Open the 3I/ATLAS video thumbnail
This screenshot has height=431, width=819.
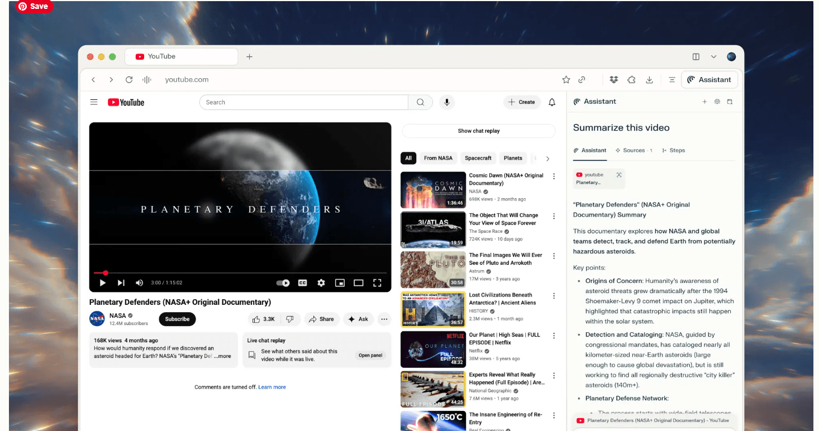pos(433,229)
